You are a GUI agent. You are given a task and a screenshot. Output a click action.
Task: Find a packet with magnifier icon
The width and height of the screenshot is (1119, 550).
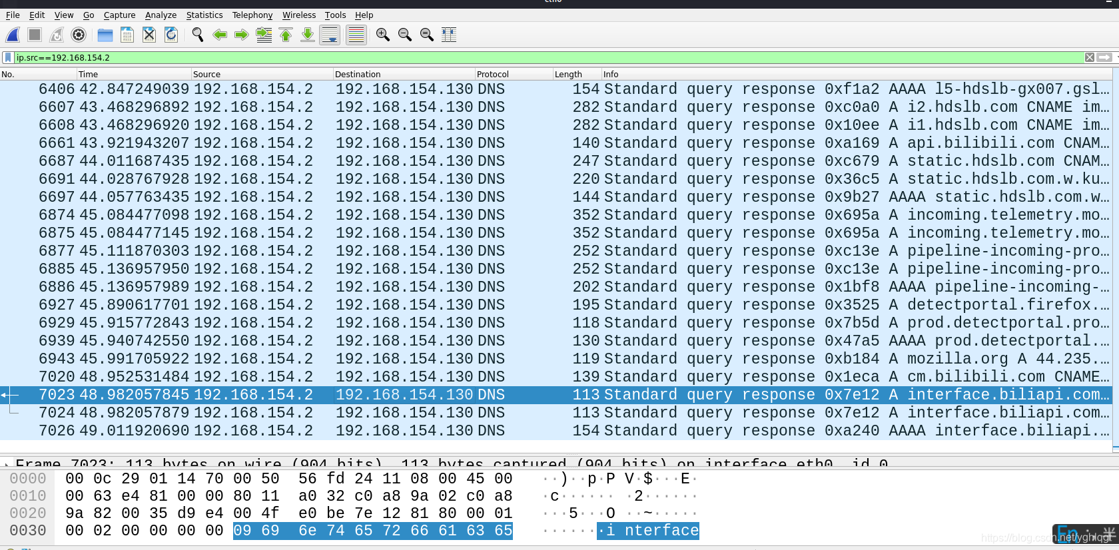click(x=198, y=35)
